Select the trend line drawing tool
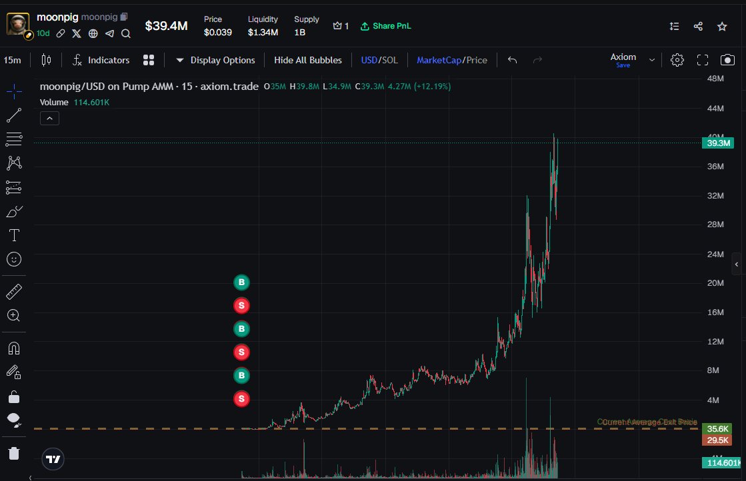The height and width of the screenshot is (481, 746). 14,115
